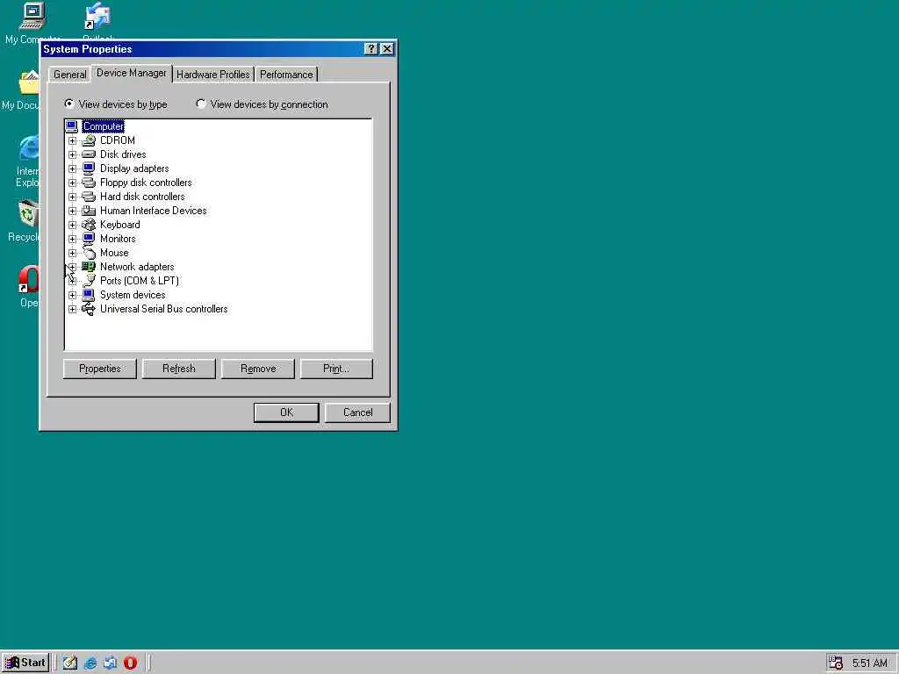Click the Display adapters monitor icon
899x674 pixels.
(89, 168)
